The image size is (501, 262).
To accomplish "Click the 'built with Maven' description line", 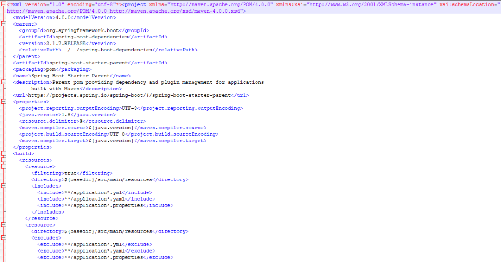I will 77,89.
